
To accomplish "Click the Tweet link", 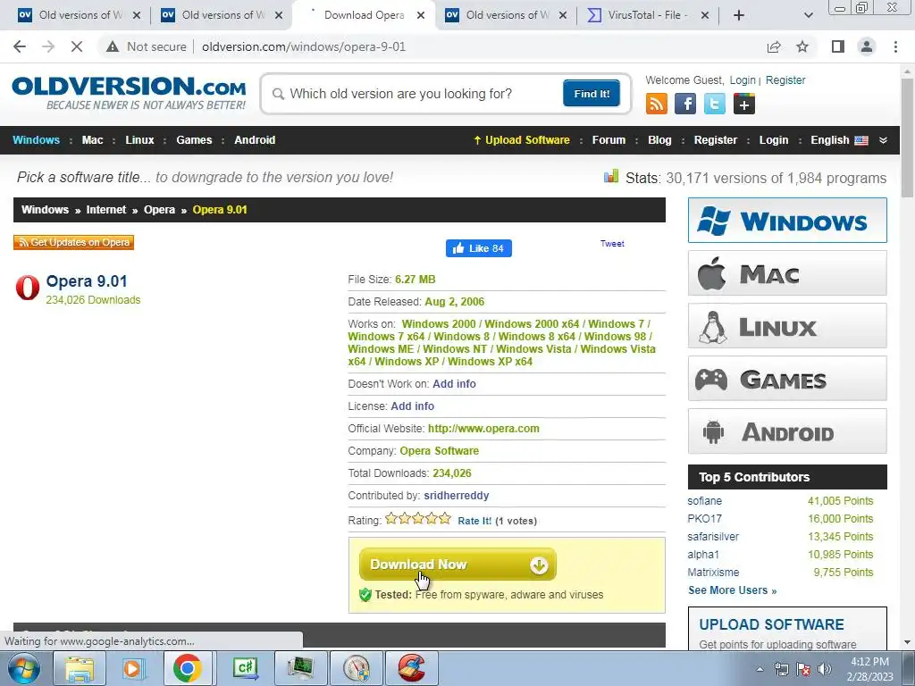I will click(x=612, y=244).
